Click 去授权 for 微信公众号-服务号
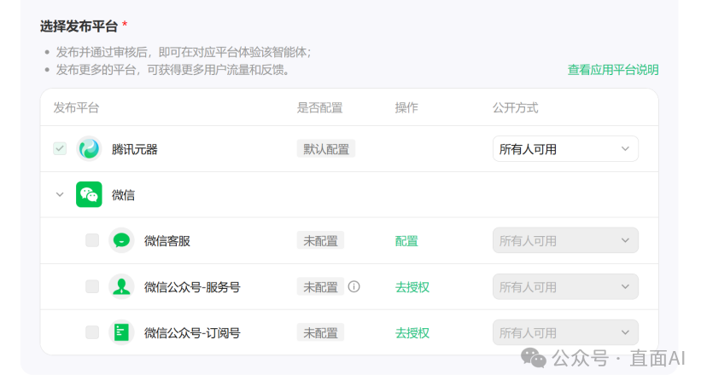 (412, 287)
